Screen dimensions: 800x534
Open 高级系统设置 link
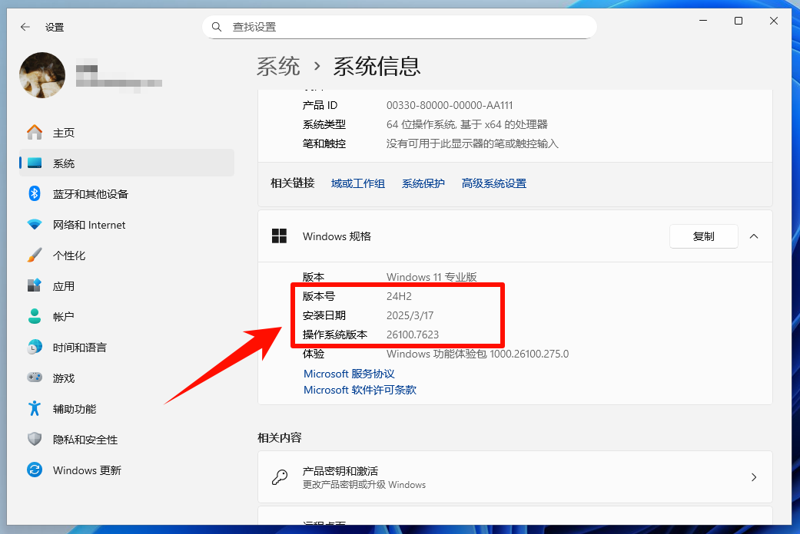494,183
